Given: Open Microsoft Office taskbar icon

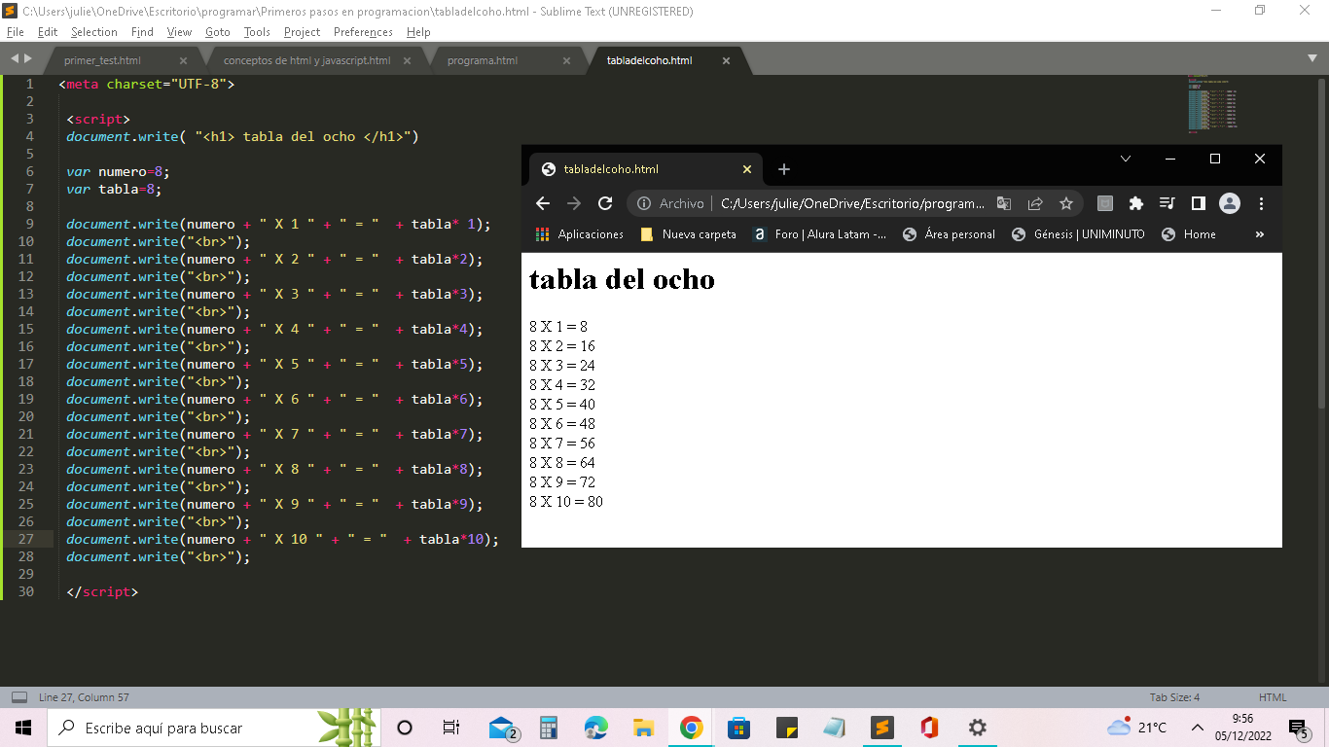Looking at the screenshot, I should click(x=929, y=728).
